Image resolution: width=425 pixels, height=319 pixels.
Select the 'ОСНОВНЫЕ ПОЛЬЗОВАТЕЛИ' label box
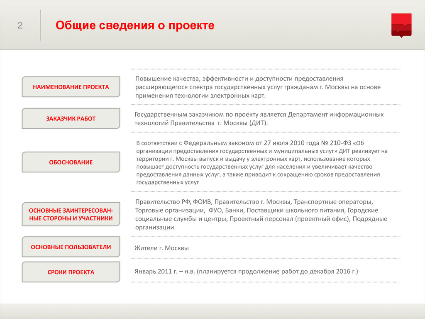71,247
